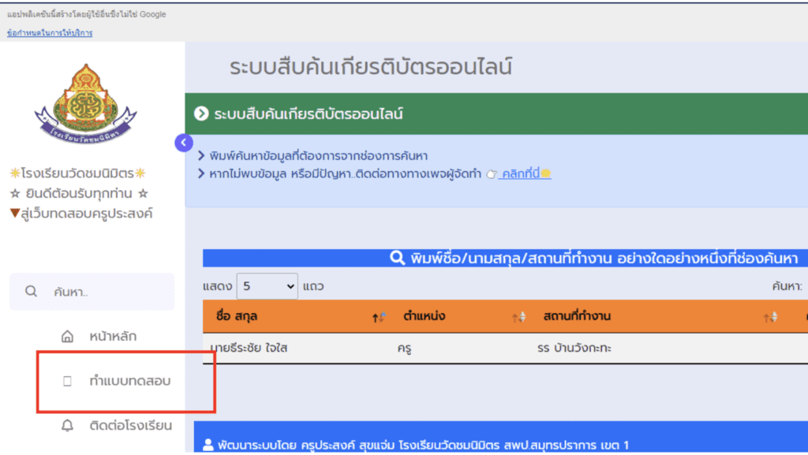Click the magnifier icon in the blue table header
Viewport: 808px width, 455px height.
pyautogui.click(x=397, y=259)
